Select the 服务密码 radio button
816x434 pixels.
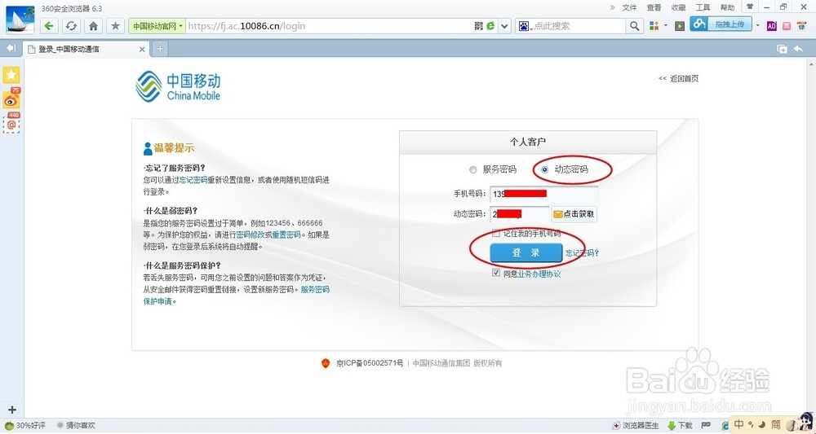point(472,169)
